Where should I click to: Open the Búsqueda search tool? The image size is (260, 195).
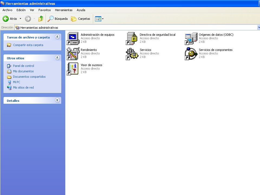[x=57, y=19]
